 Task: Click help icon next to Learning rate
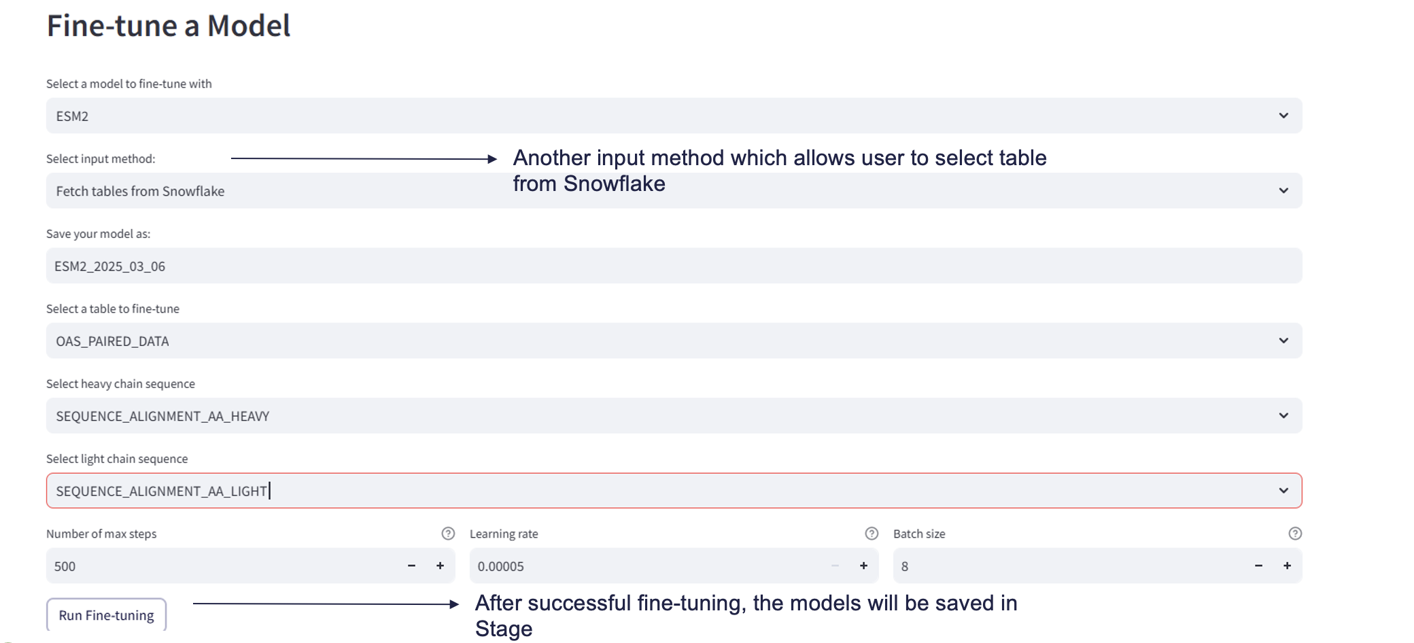coord(872,534)
